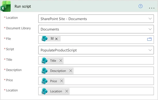The height and width of the screenshot is (100, 158).
Task: Expand the PopulateProductScript script dropdown
Action: (150, 50)
